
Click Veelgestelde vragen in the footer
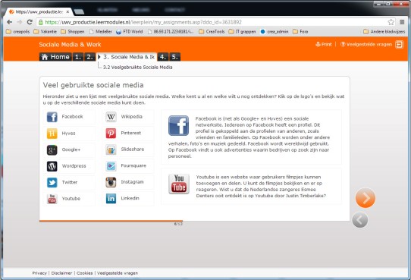[118, 273]
